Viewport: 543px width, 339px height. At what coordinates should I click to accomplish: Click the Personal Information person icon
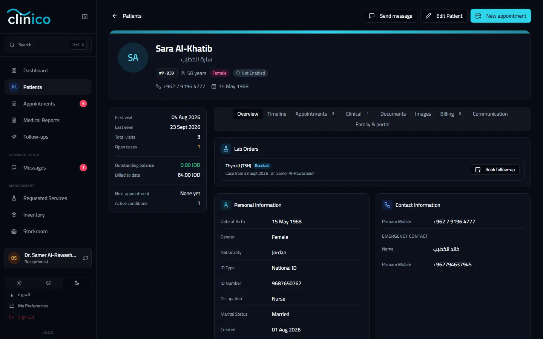coord(226,205)
